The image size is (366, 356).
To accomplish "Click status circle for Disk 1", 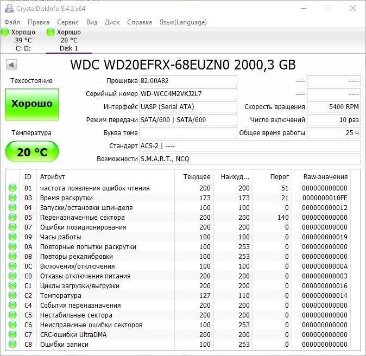I will pos(51,33).
